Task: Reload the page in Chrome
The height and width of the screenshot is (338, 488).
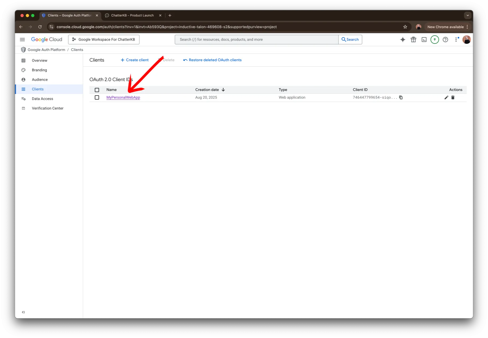Action: coord(40,27)
